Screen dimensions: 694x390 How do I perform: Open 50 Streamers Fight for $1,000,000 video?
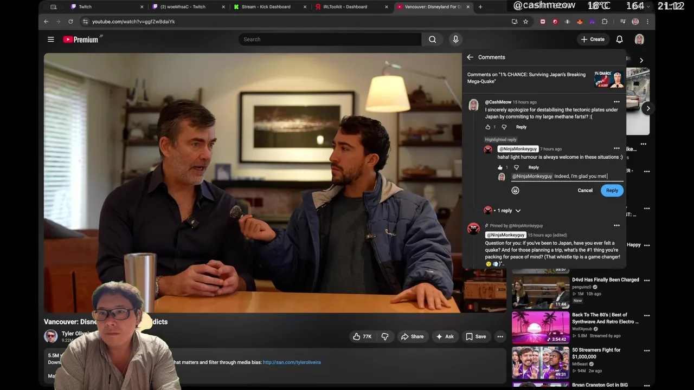click(x=541, y=362)
